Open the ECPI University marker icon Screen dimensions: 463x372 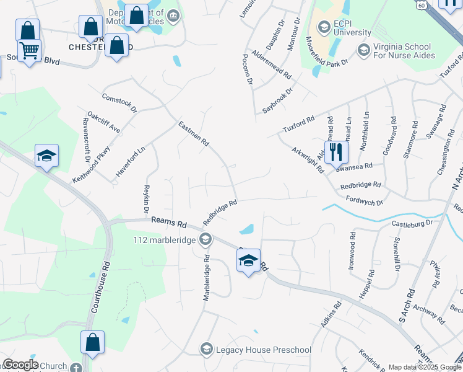coord(324,28)
